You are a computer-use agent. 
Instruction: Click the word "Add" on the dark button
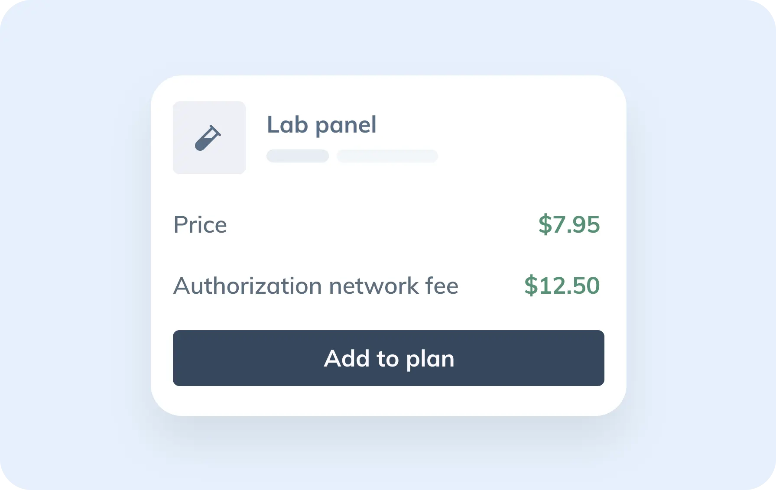[x=347, y=358]
